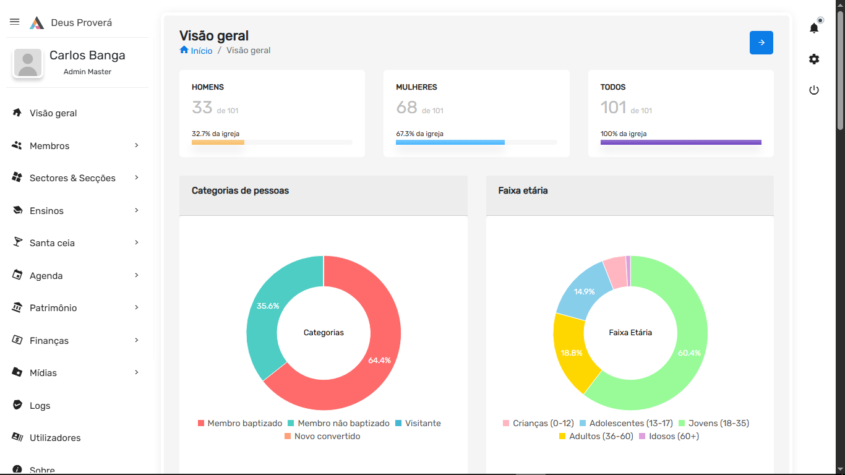Toggle Jovens (18-35) legend entry
This screenshot has height=475, width=845.
point(713,423)
